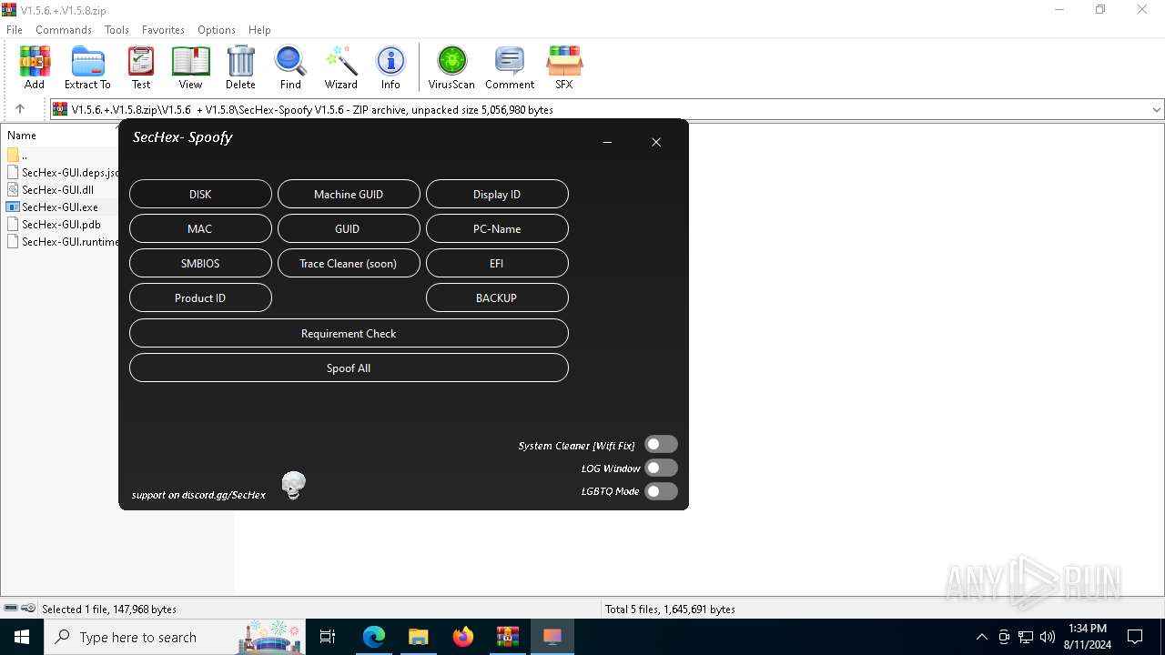Click the Comment toolbar icon

[510, 68]
